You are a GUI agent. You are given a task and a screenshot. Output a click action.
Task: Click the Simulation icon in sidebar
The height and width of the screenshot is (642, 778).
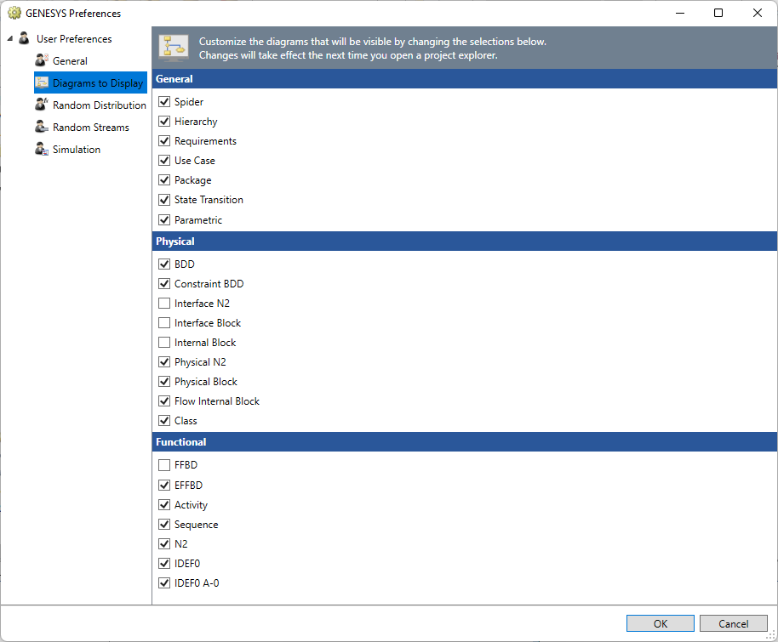click(x=41, y=150)
